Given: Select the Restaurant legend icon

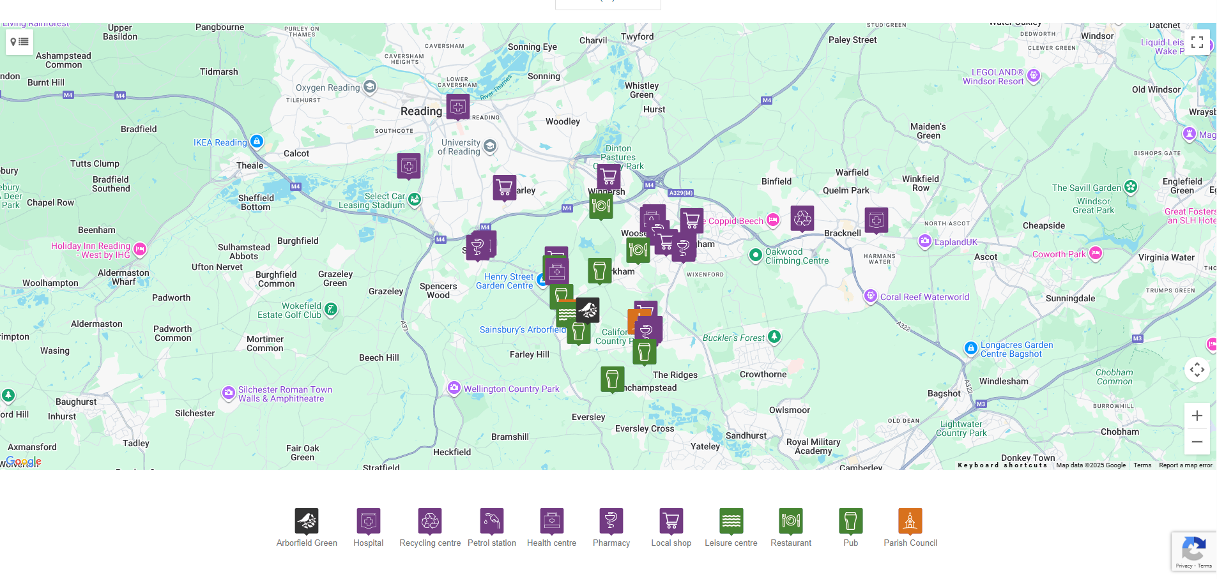Looking at the screenshot, I should tap(790, 520).
